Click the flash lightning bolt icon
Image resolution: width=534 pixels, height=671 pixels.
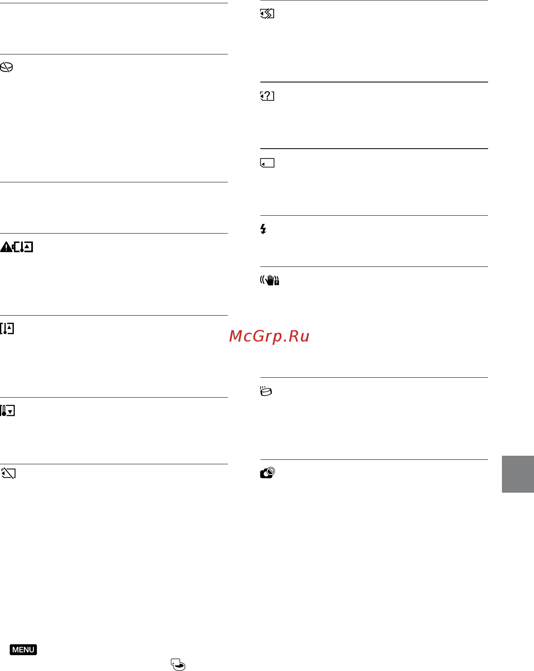[x=263, y=229]
